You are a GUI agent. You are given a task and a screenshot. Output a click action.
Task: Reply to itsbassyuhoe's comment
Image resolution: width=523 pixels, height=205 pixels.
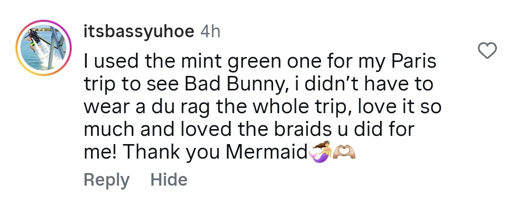(x=107, y=180)
